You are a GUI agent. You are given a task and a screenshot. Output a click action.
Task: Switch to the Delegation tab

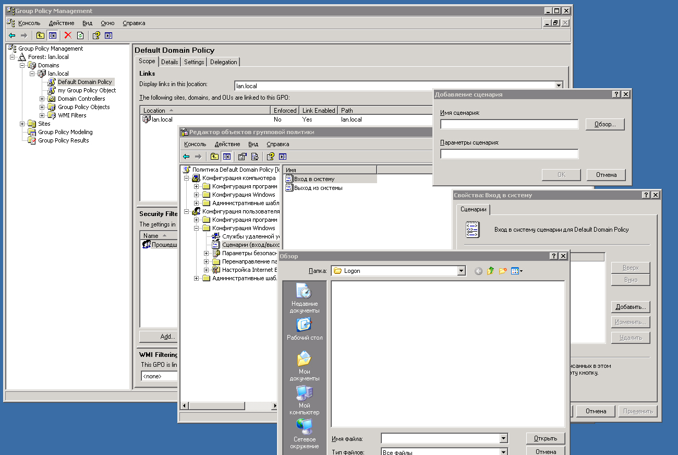click(224, 62)
